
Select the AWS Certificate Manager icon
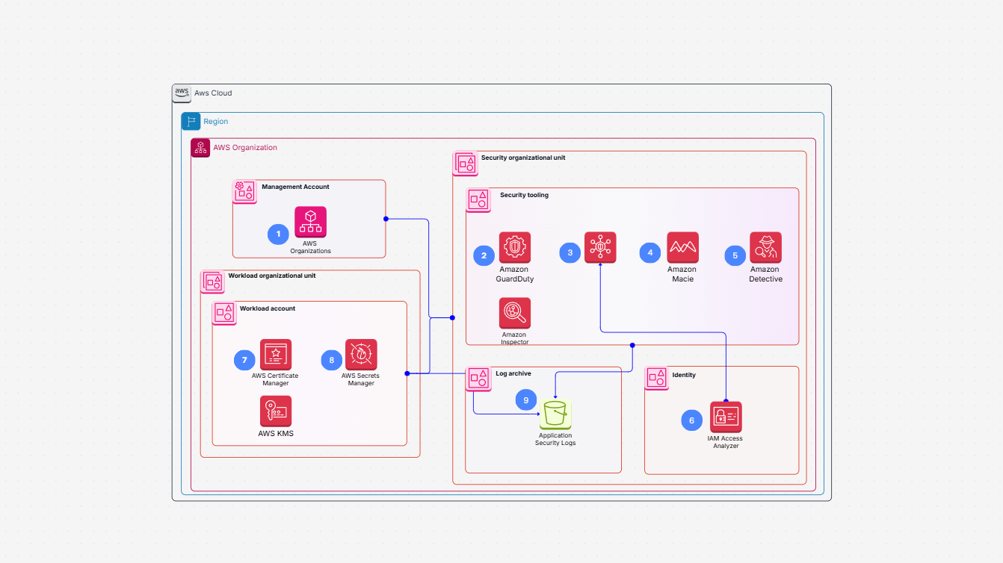click(x=276, y=355)
